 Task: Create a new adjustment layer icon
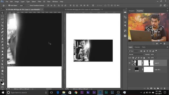155,88
